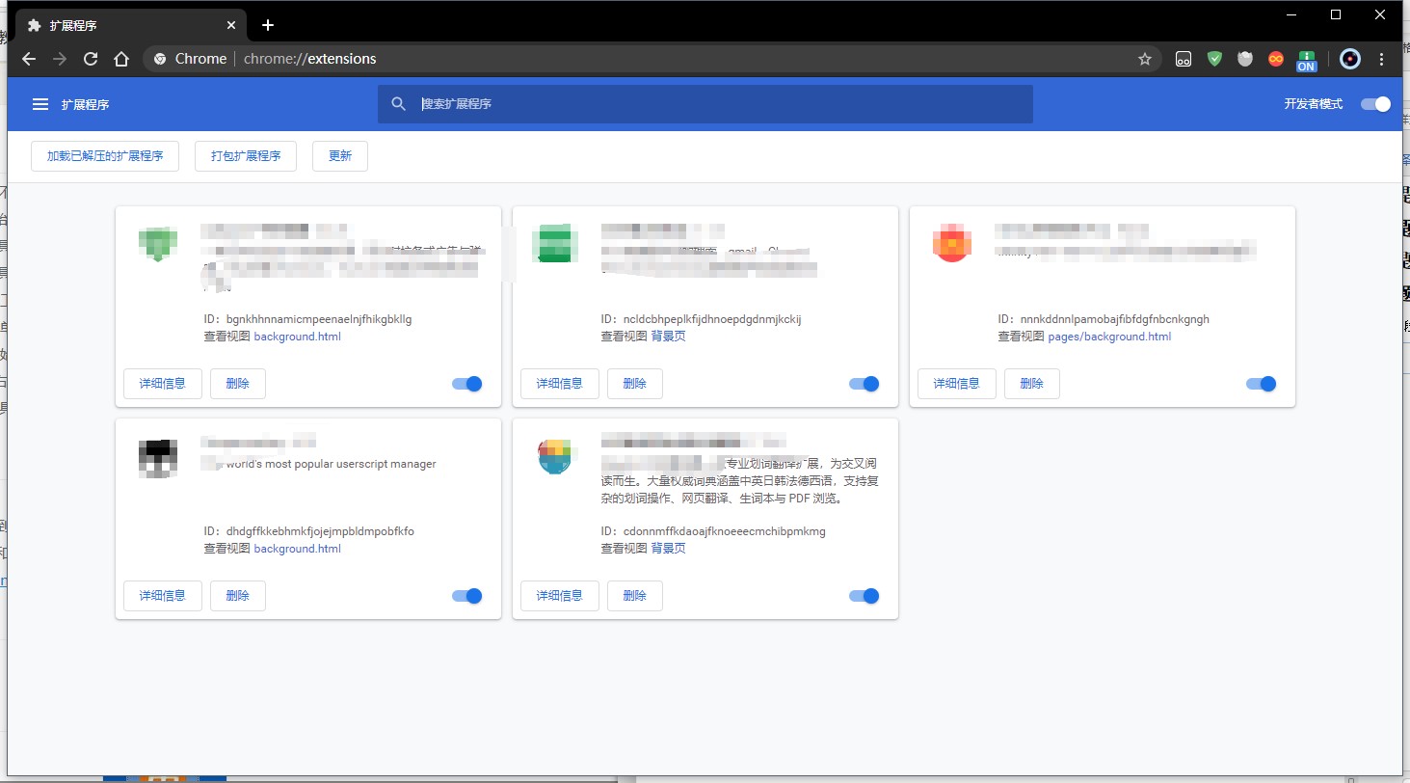
Task: Disable the extension with ID cdonnmff…
Action: [x=865, y=596]
